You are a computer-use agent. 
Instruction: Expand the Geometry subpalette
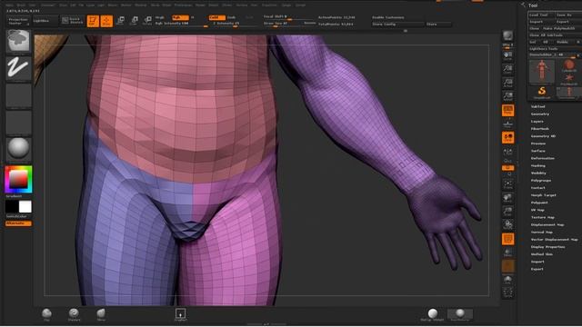(x=539, y=114)
